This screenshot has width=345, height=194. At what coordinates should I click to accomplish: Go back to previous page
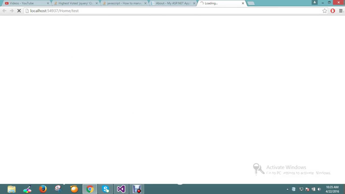[x=4, y=11]
